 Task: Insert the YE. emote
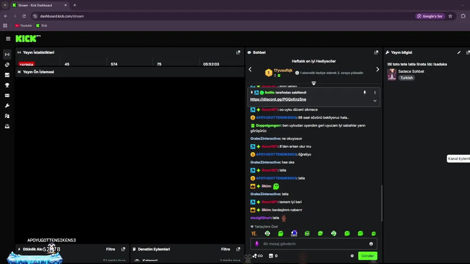(254, 233)
